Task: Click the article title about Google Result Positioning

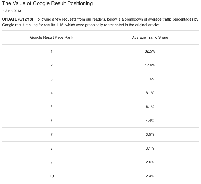Action: coord(47,4)
